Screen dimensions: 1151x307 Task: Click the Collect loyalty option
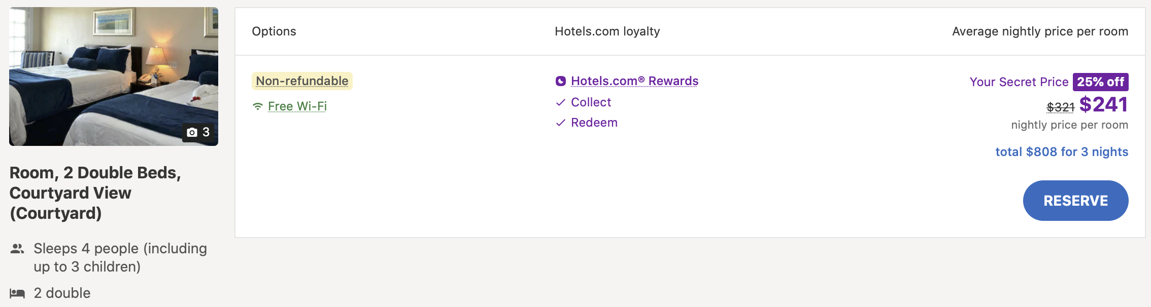591,102
